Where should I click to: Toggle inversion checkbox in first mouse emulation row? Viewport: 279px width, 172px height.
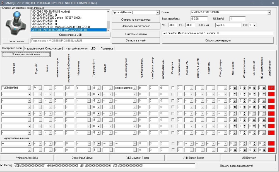pos(173,143)
